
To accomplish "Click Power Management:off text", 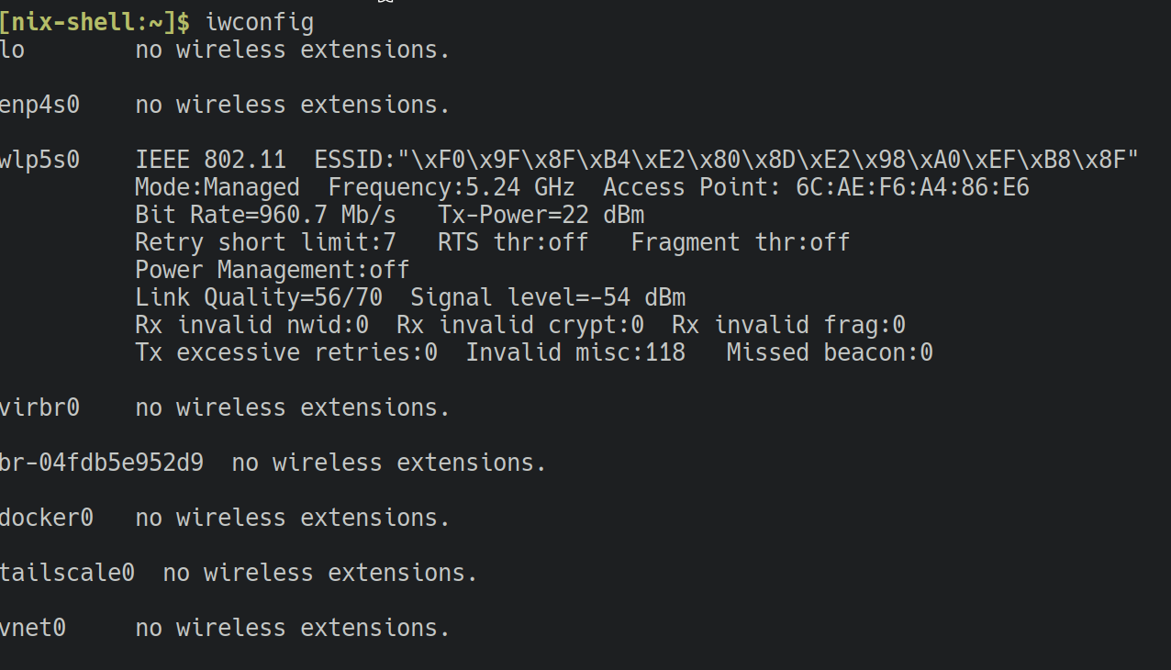I will 272,271.
